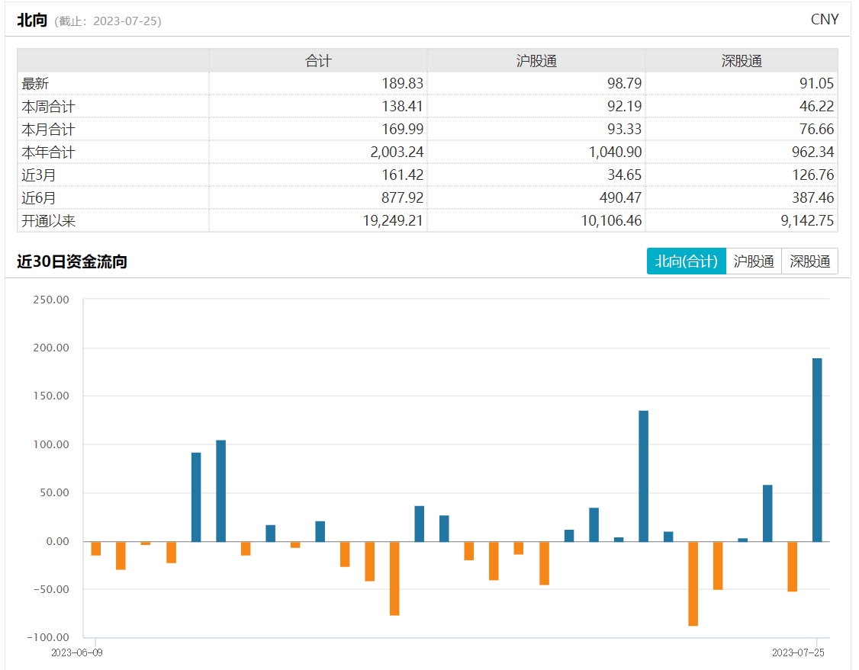Click the 近30日资金流向 section heading
The image size is (859, 670).
point(72,262)
